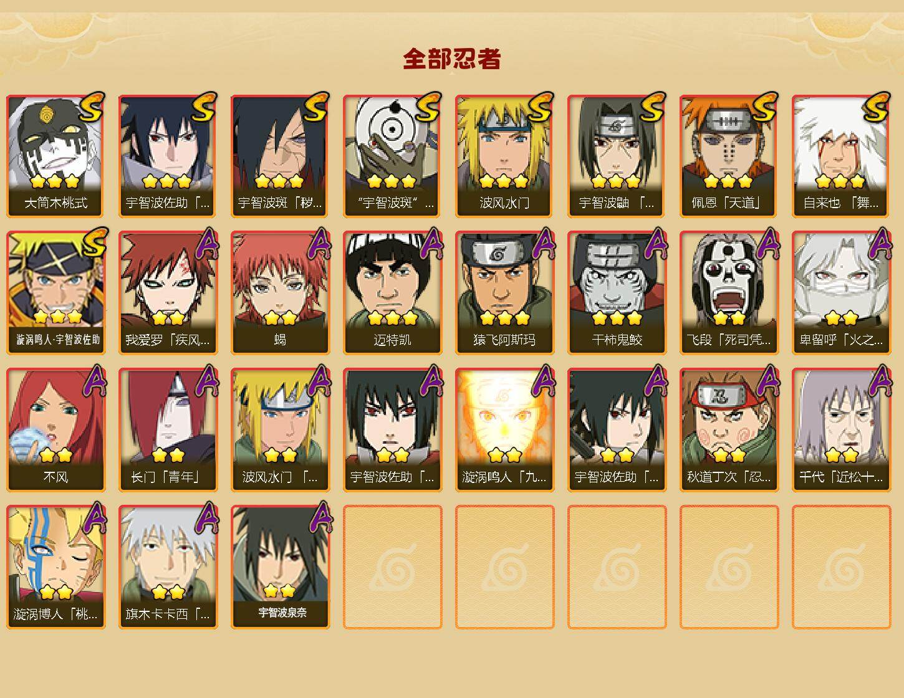Select the 不风 red-haired ninja card
The width and height of the screenshot is (904, 698).
tap(55, 430)
